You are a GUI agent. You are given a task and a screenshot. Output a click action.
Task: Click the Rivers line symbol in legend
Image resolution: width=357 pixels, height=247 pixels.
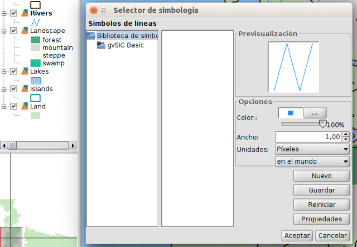(x=35, y=22)
